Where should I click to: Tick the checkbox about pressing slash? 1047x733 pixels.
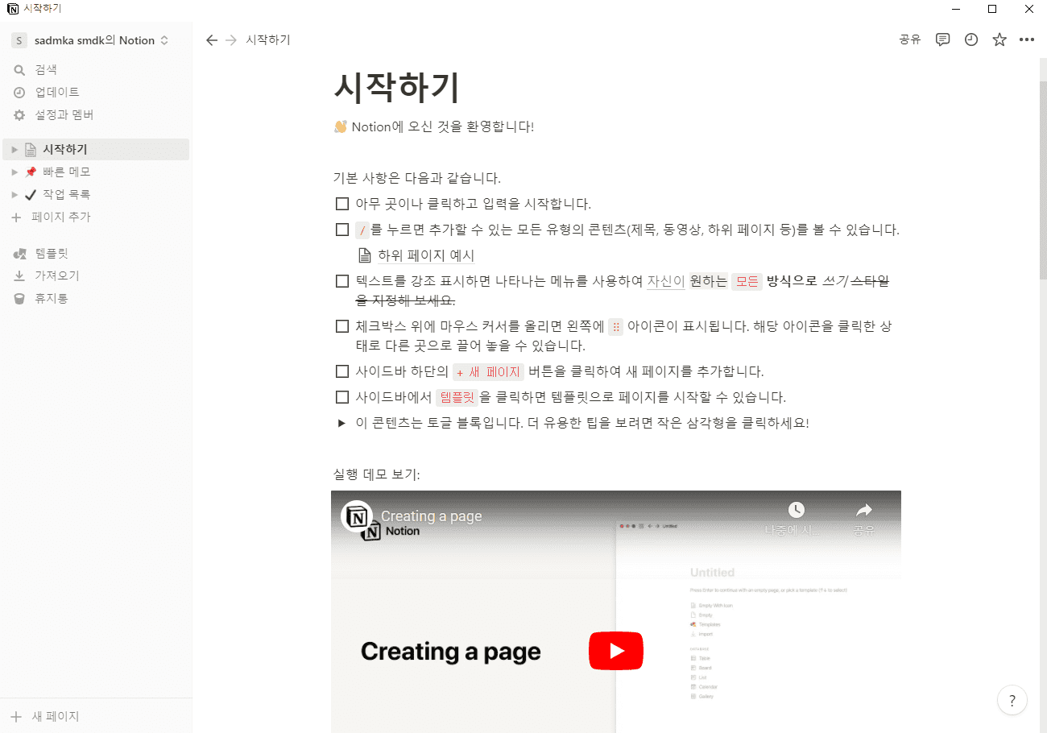pyautogui.click(x=341, y=229)
